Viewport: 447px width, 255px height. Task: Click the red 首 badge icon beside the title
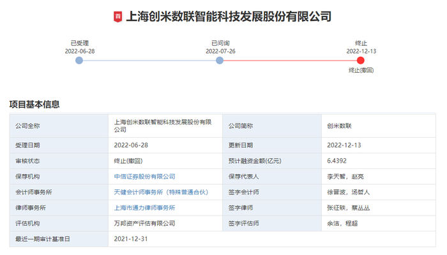[117, 17]
